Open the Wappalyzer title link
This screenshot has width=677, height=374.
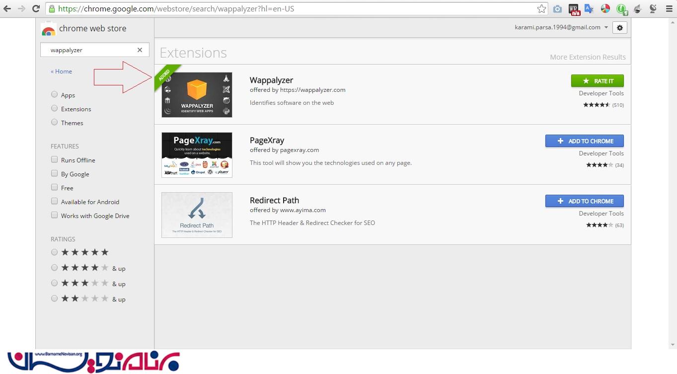pos(271,80)
